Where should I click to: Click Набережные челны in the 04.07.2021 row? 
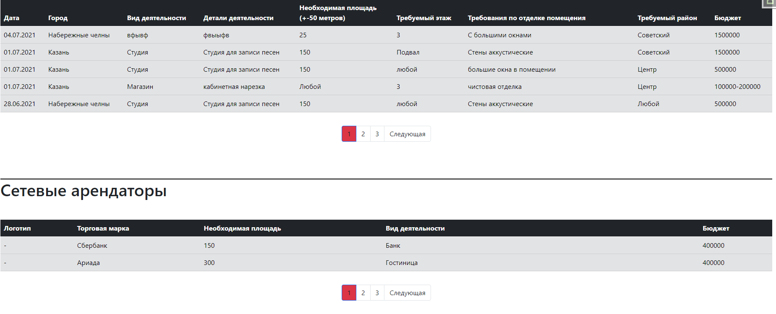(x=79, y=35)
